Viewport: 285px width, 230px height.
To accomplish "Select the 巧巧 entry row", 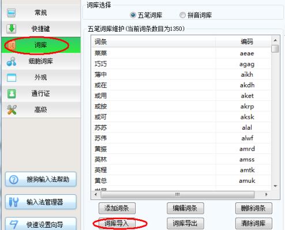I will click(x=181, y=64).
